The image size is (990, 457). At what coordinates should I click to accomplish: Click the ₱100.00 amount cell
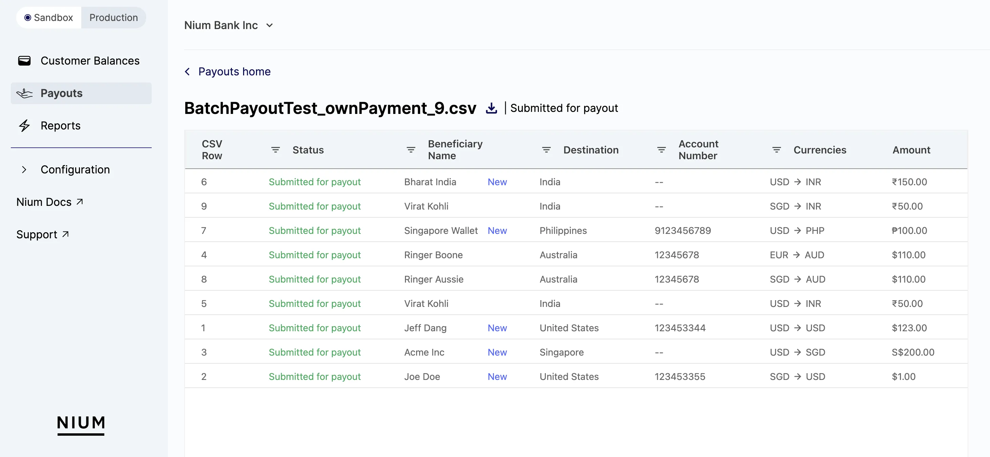pyautogui.click(x=909, y=231)
